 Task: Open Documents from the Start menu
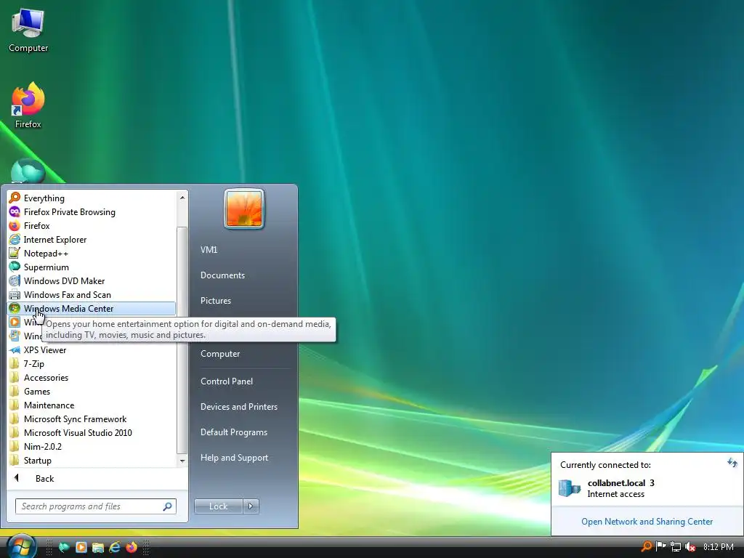tap(222, 275)
